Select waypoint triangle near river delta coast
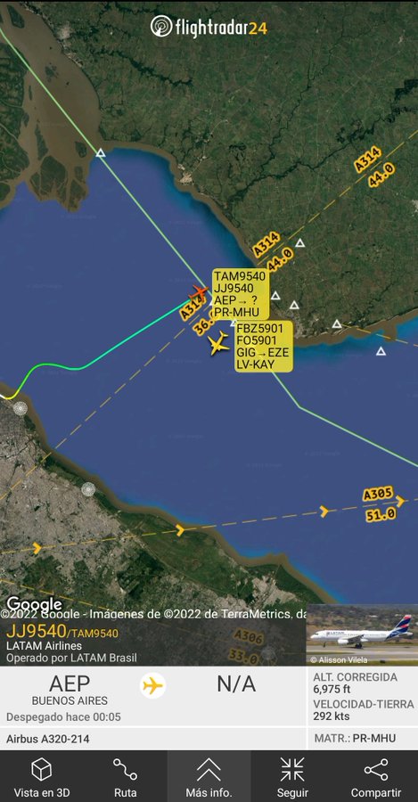Image resolution: width=418 pixels, height=802 pixels. 101,152
